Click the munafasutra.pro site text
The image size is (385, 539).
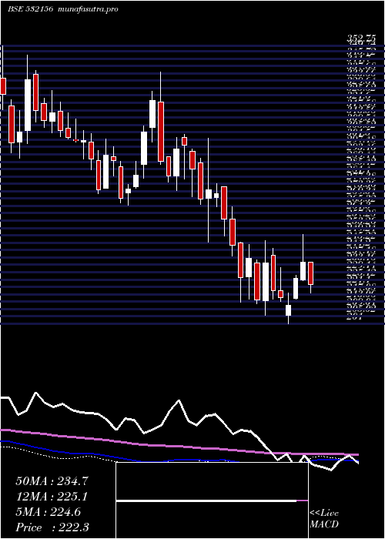pyautogui.click(x=89, y=9)
